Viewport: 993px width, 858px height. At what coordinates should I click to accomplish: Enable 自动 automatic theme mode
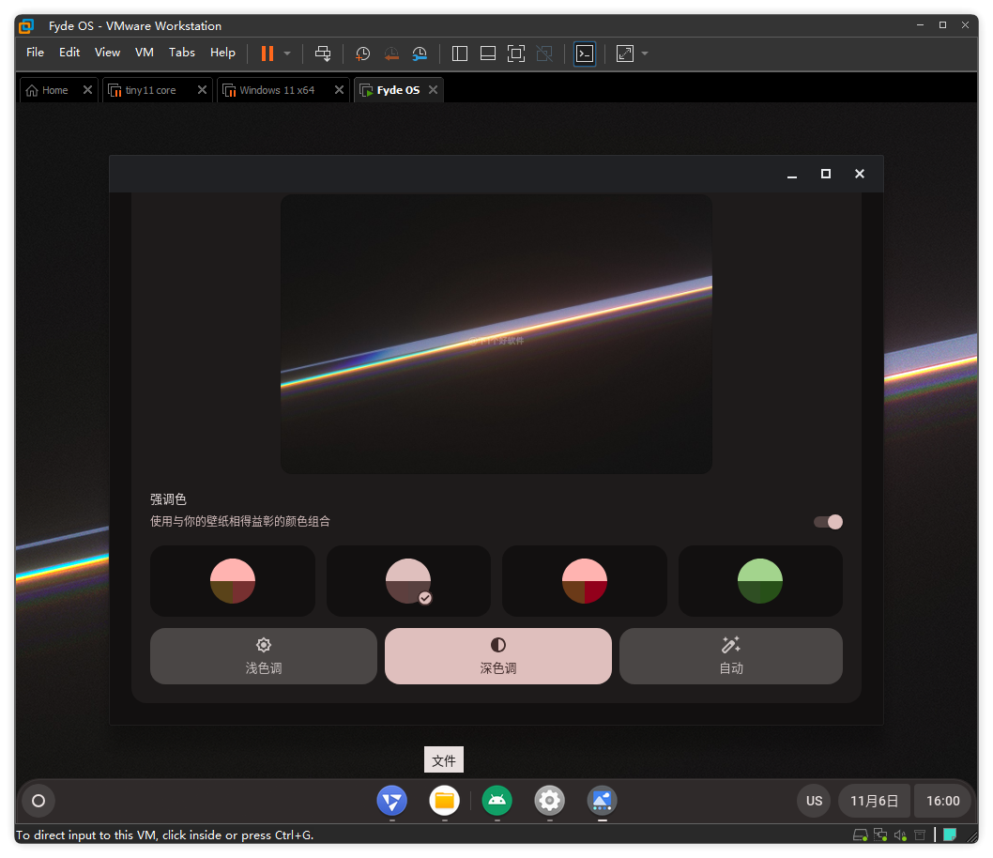pos(730,656)
